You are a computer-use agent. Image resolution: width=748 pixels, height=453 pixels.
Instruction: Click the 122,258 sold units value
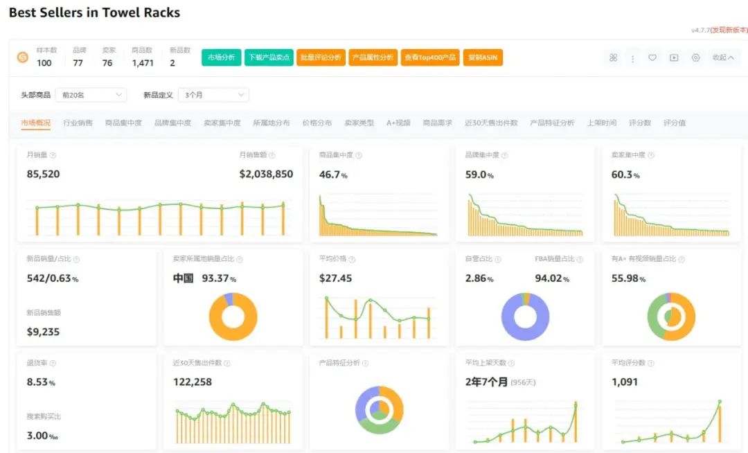point(193,382)
